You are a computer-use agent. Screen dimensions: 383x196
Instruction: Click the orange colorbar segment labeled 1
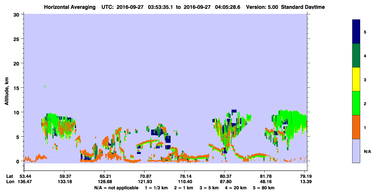pyautogui.click(x=356, y=127)
